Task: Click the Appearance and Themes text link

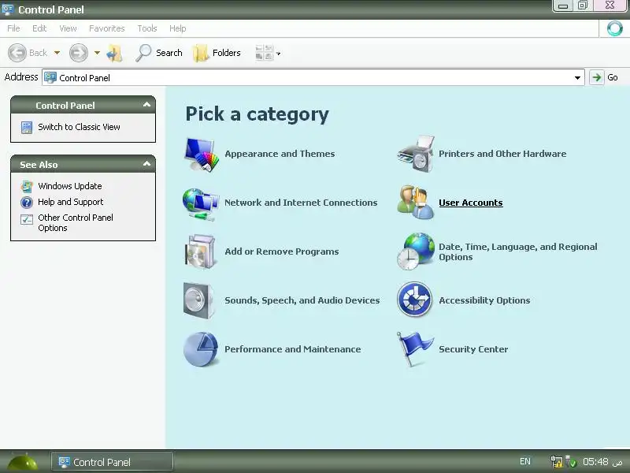Action: click(x=280, y=154)
